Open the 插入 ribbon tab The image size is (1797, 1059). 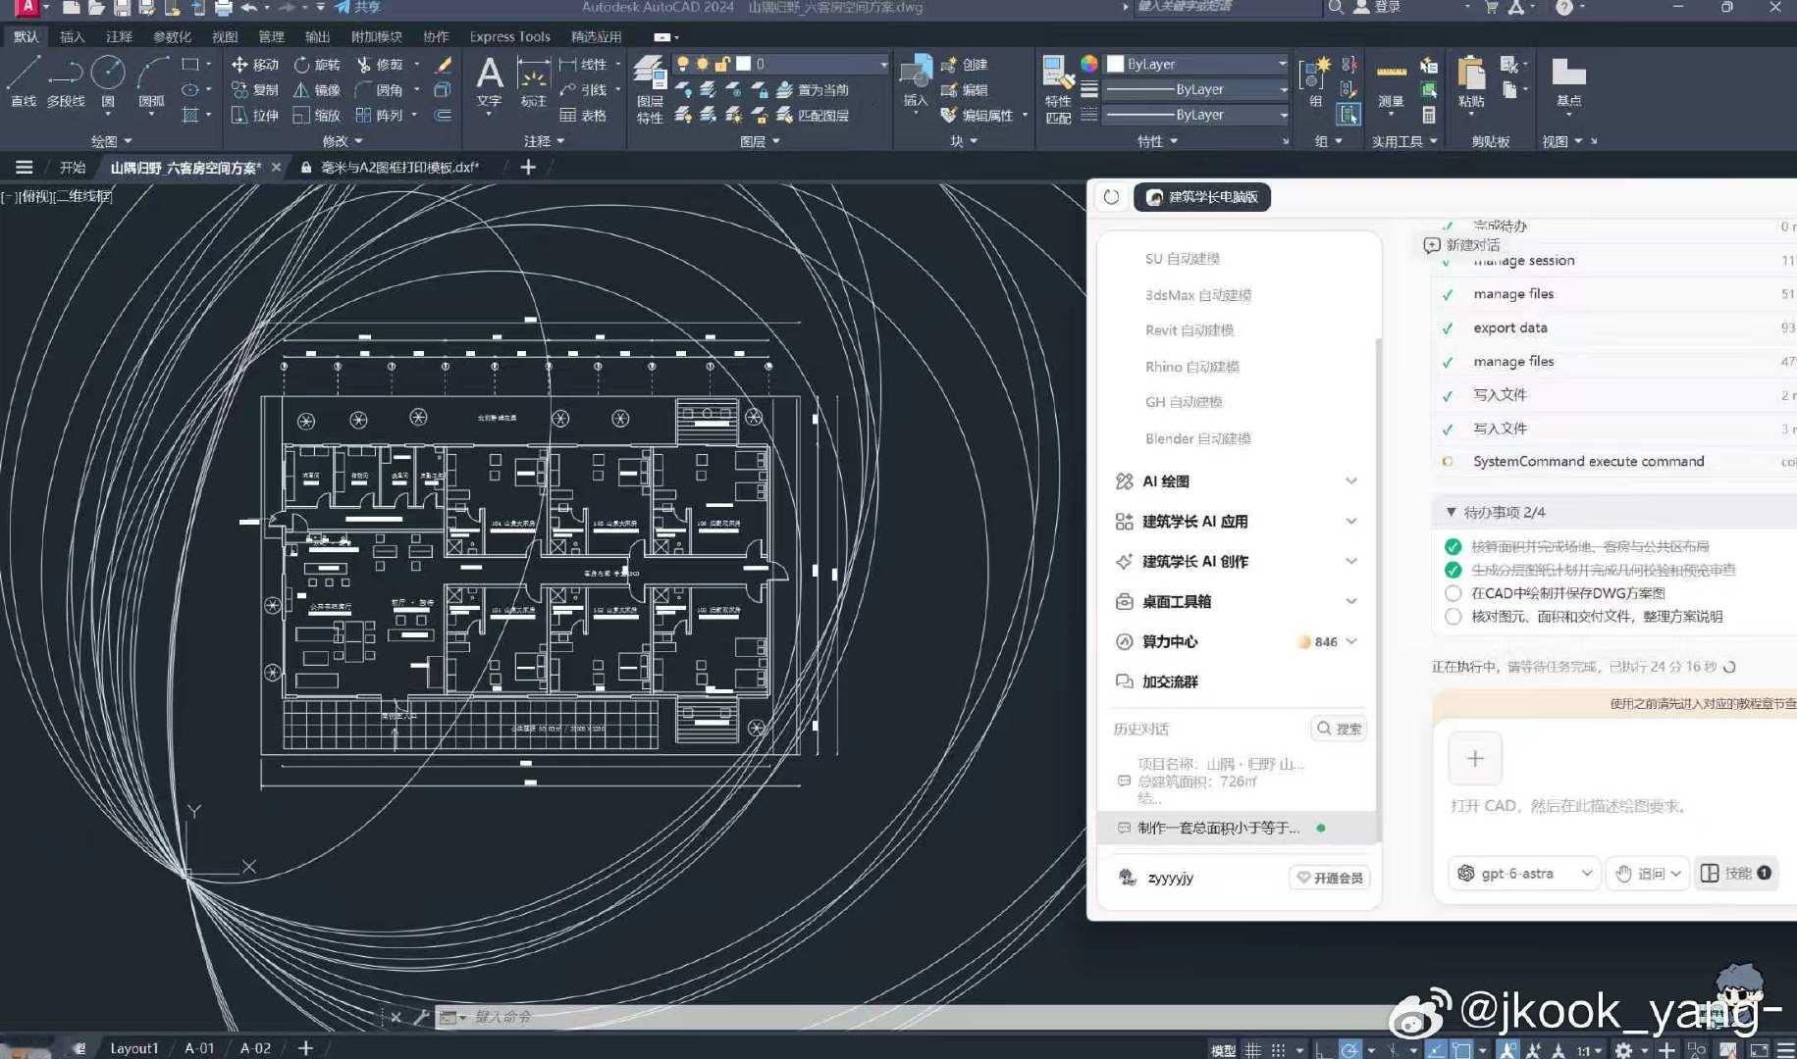(72, 36)
